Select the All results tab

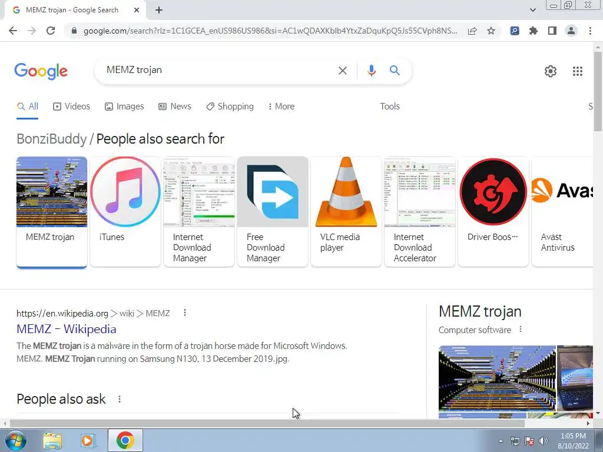[27, 107]
